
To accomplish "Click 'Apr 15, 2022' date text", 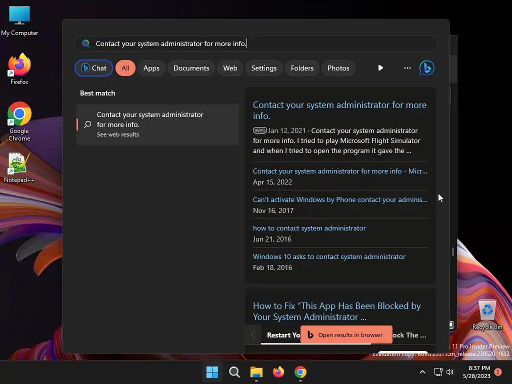I will click(272, 182).
